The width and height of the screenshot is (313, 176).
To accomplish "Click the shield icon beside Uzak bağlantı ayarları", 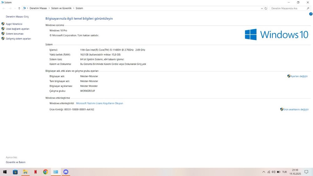I will pyautogui.click(x=3, y=29).
